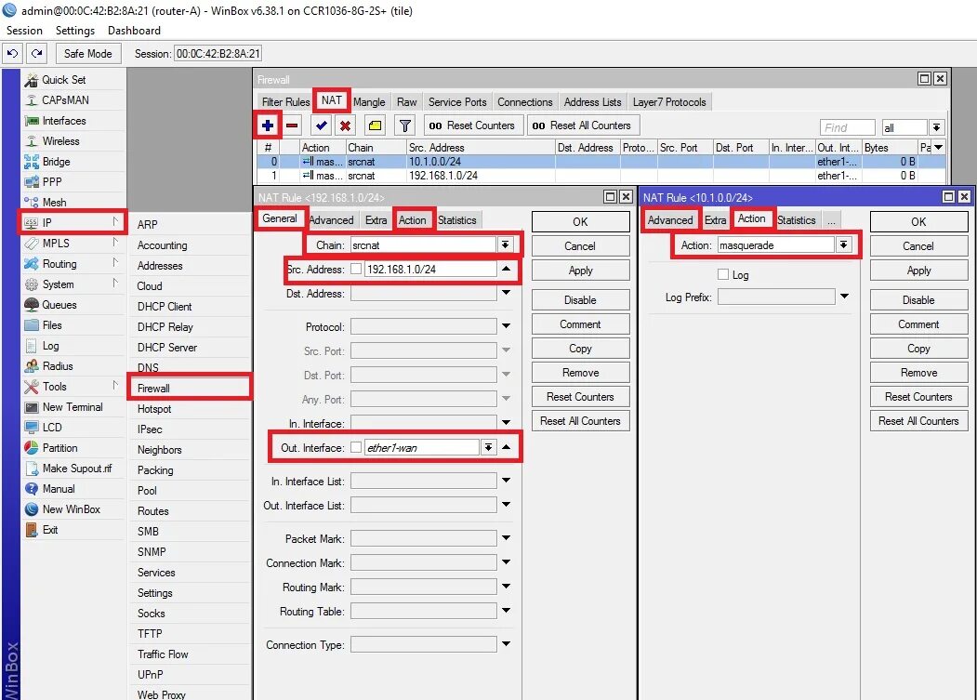977x700 pixels.
Task: Open CAPsMAN in the sidebar
Action: click(65, 100)
